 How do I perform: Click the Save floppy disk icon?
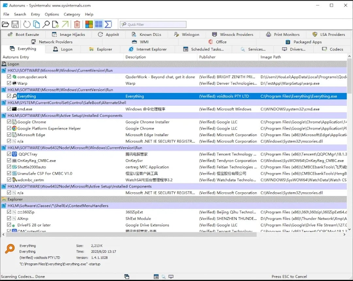pyautogui.click(x=15, y=24)
